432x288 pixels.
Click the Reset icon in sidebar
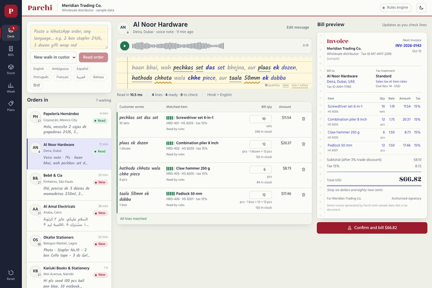point(11,275)
